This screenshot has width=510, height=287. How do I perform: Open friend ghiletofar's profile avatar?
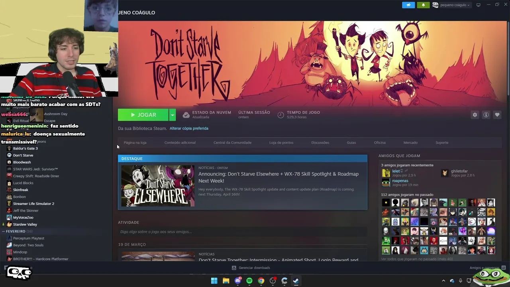pyautogui.click(x=445, y=173)
